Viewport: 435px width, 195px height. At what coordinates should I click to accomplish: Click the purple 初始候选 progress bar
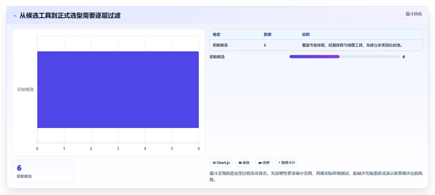click(314, 57)
